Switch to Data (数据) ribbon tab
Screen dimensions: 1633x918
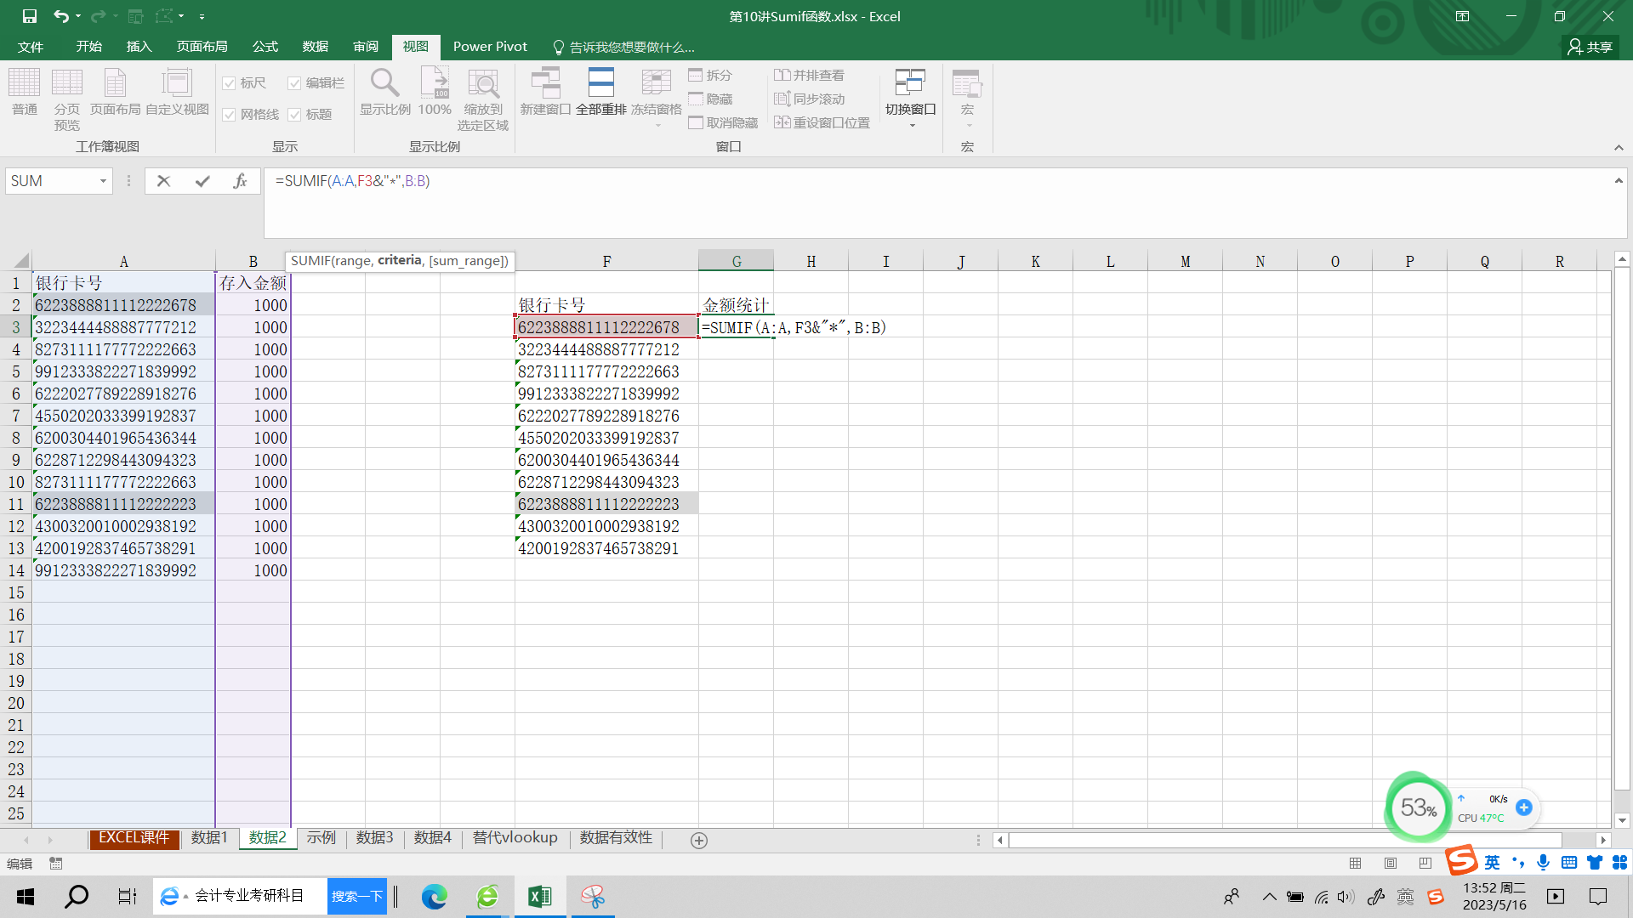tap(315, 47)
